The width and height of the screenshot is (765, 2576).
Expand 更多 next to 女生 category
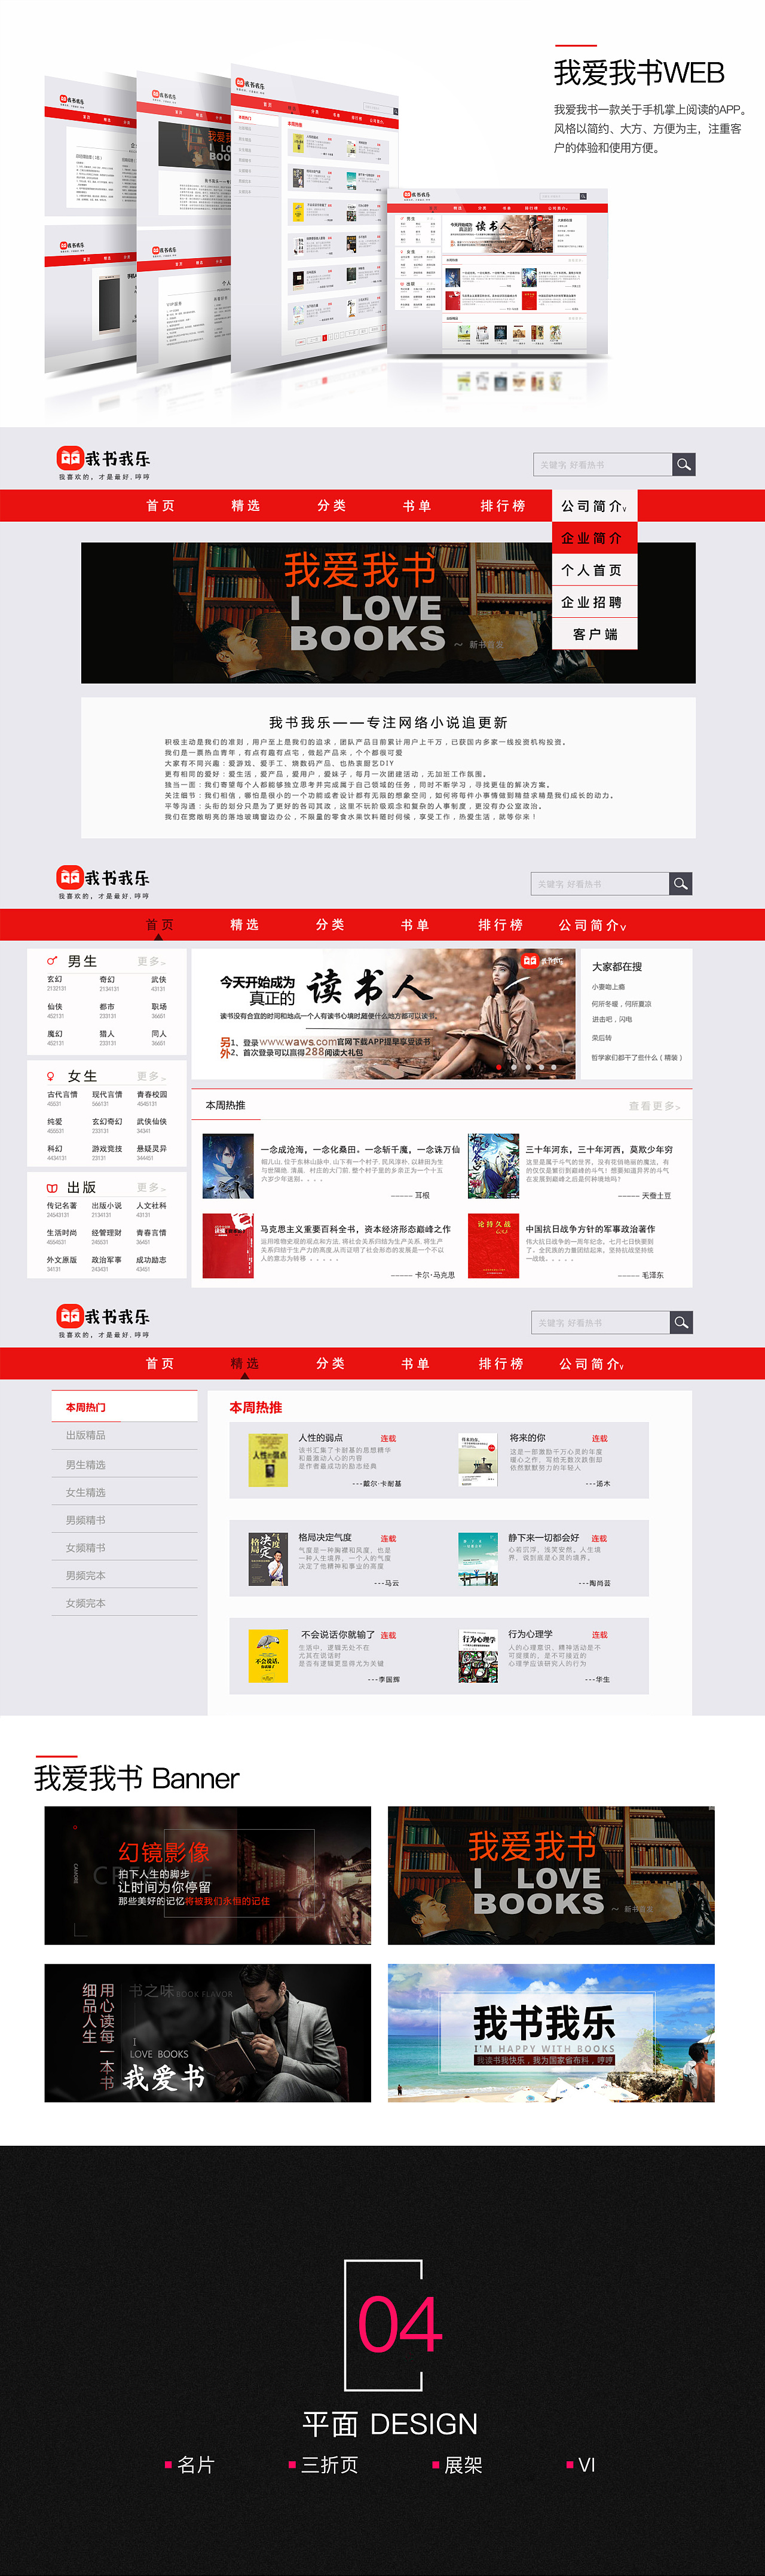pos(152,1077)
